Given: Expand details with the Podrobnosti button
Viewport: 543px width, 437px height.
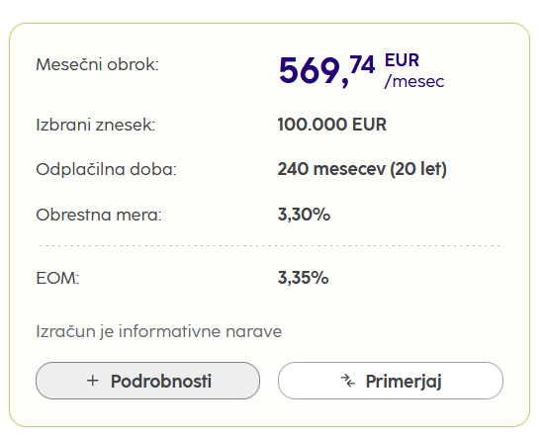Looking at the screenshot, I should click(x=148, y=381).
